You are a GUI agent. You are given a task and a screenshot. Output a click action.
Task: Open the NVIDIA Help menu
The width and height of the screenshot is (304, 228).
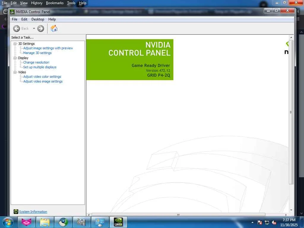coord(52,19)
